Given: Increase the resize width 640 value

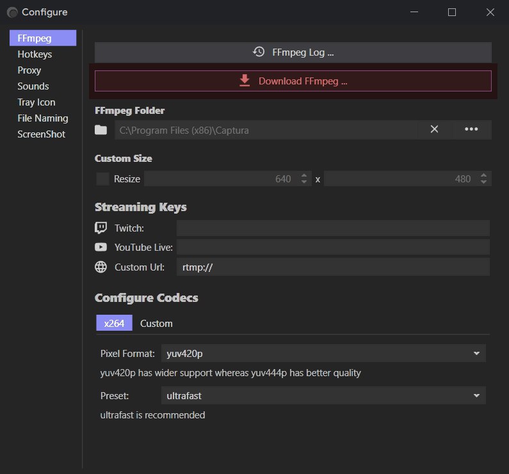Looking at the screenshot, I should 304,175.
